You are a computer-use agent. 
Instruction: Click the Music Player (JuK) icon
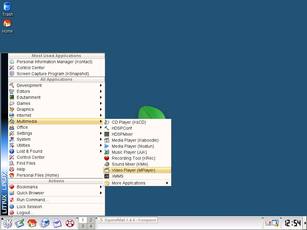click(107, 152)
